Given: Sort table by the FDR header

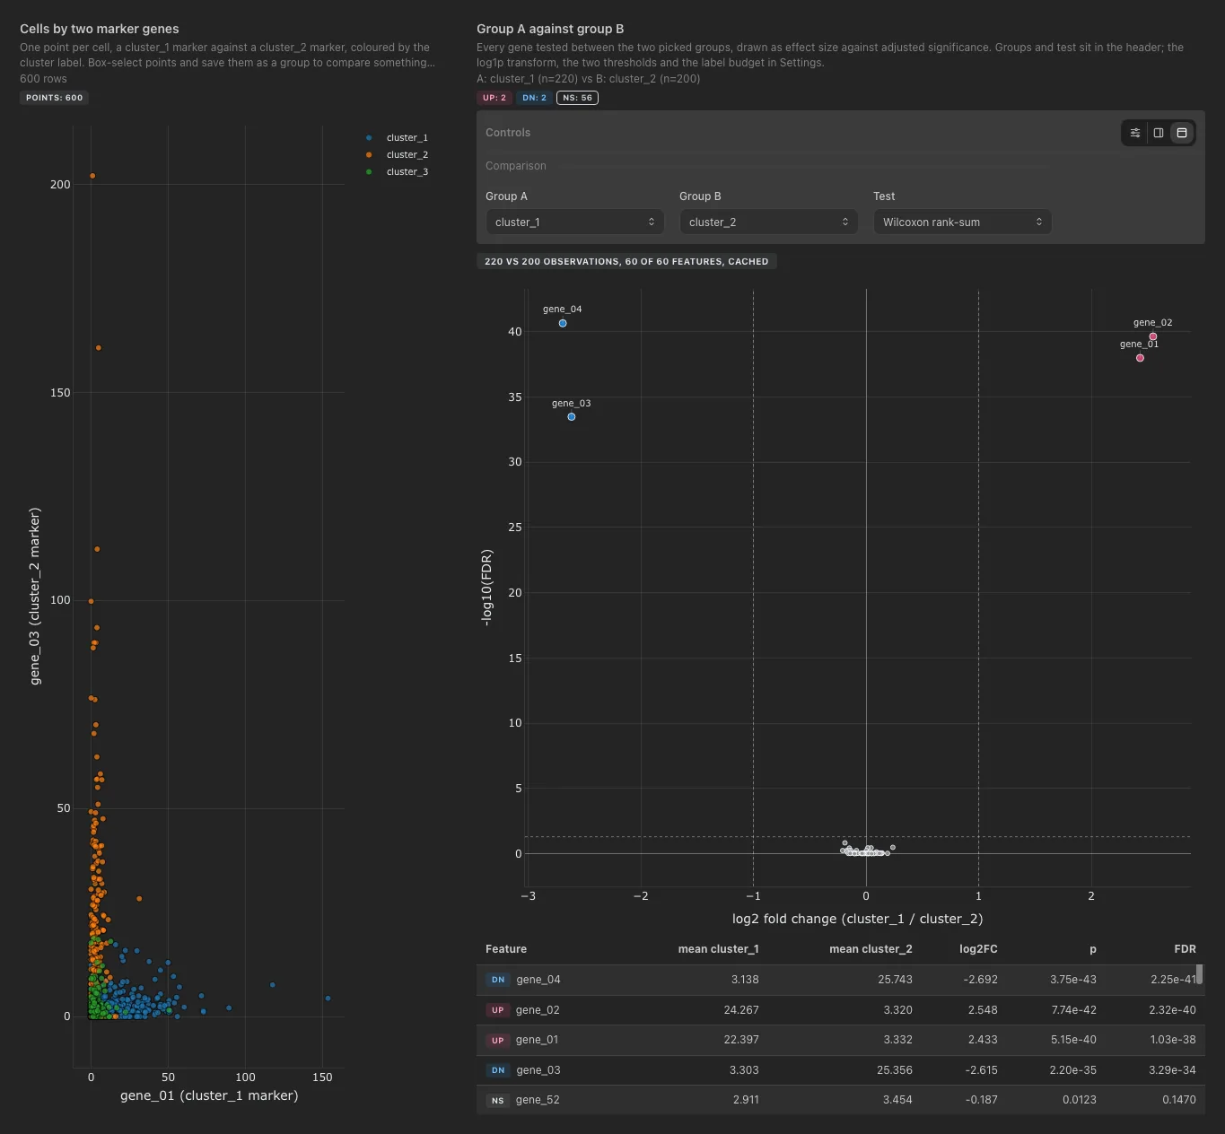Looking at the screenshot, I should [1185, 949].
